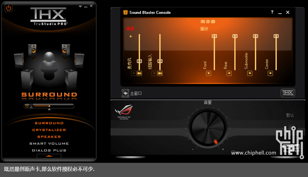Select CRYSTALIZER in the THX menu
The height and width of the screenshot is (177, 308).
tap(49, 130)
